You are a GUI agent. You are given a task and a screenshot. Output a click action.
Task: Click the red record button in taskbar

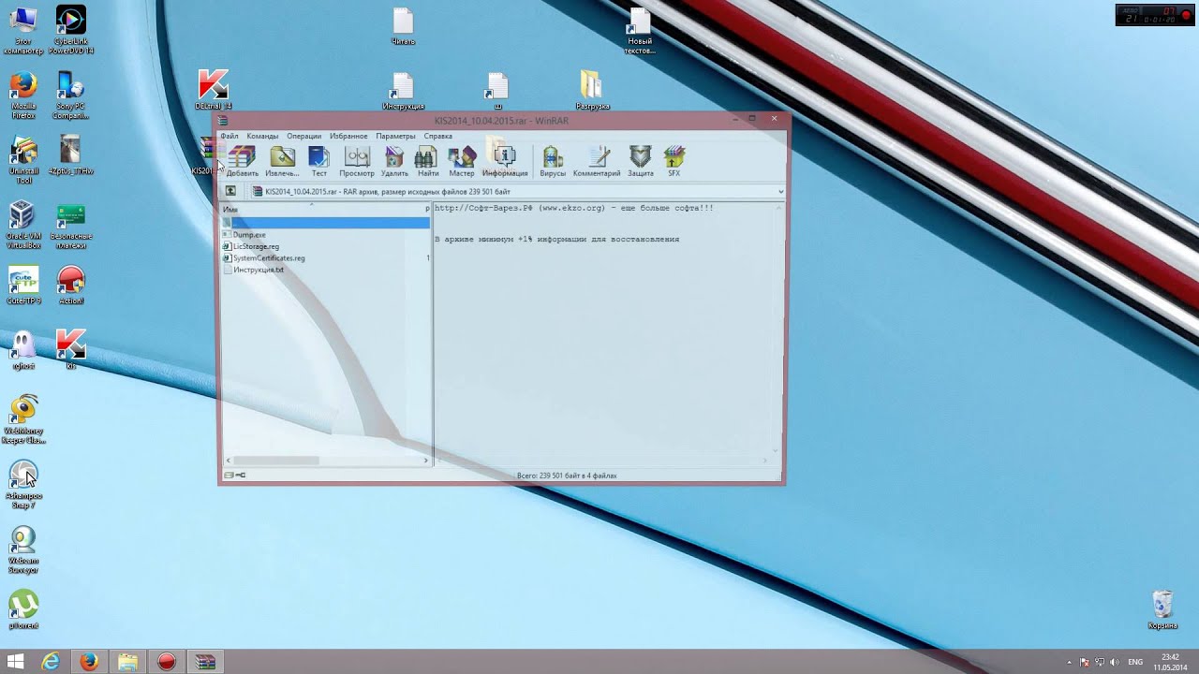tap(167, 662)
